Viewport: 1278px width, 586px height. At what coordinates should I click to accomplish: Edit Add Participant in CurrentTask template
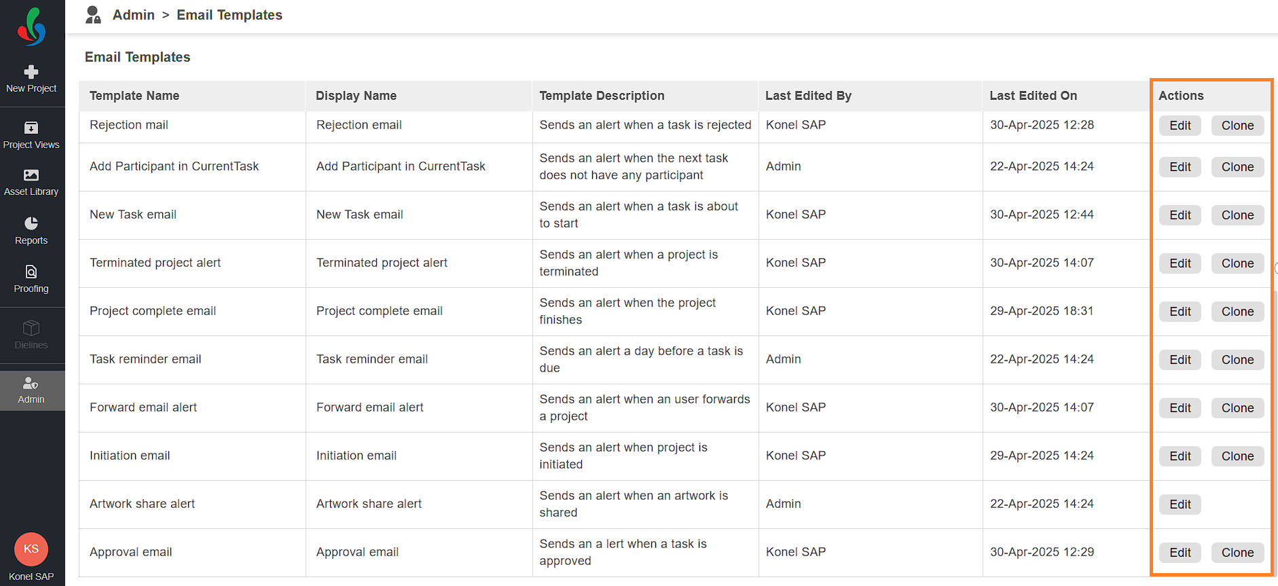pos(1180,167)
